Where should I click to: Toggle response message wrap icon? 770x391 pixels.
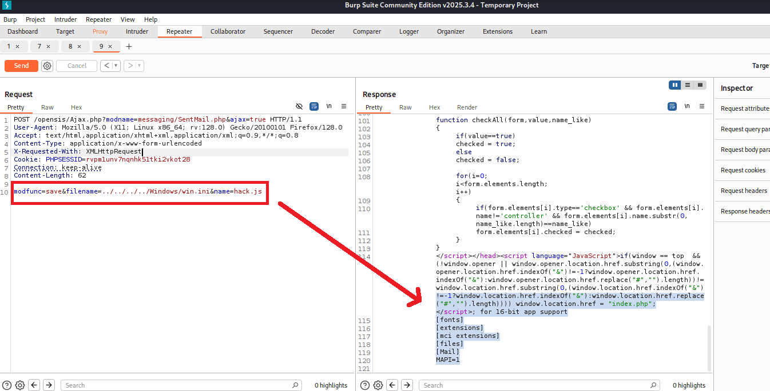pos(672,106)
